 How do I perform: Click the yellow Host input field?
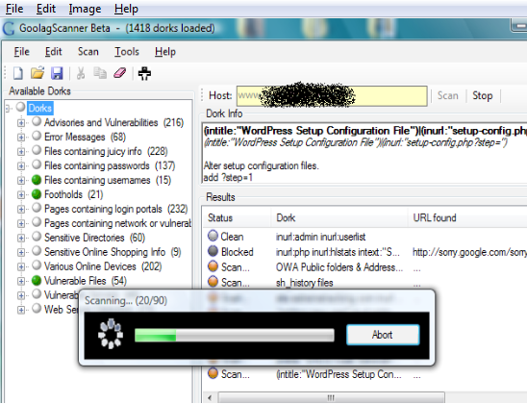(332, 96)
